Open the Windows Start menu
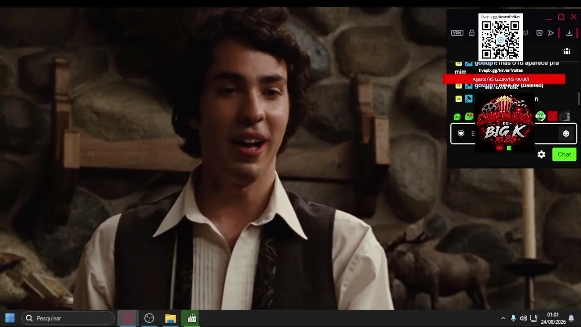This screenshot has width=581, height=327. pyautogui.click(x=10, y=318)
